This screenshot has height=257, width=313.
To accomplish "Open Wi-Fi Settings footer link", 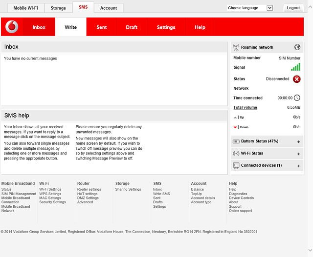I will point(50,189).
